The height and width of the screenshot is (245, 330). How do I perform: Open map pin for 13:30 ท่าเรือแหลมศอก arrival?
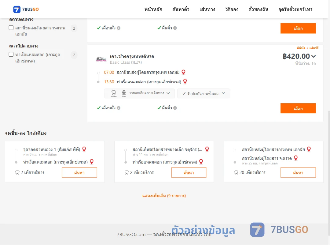(185, 81)
